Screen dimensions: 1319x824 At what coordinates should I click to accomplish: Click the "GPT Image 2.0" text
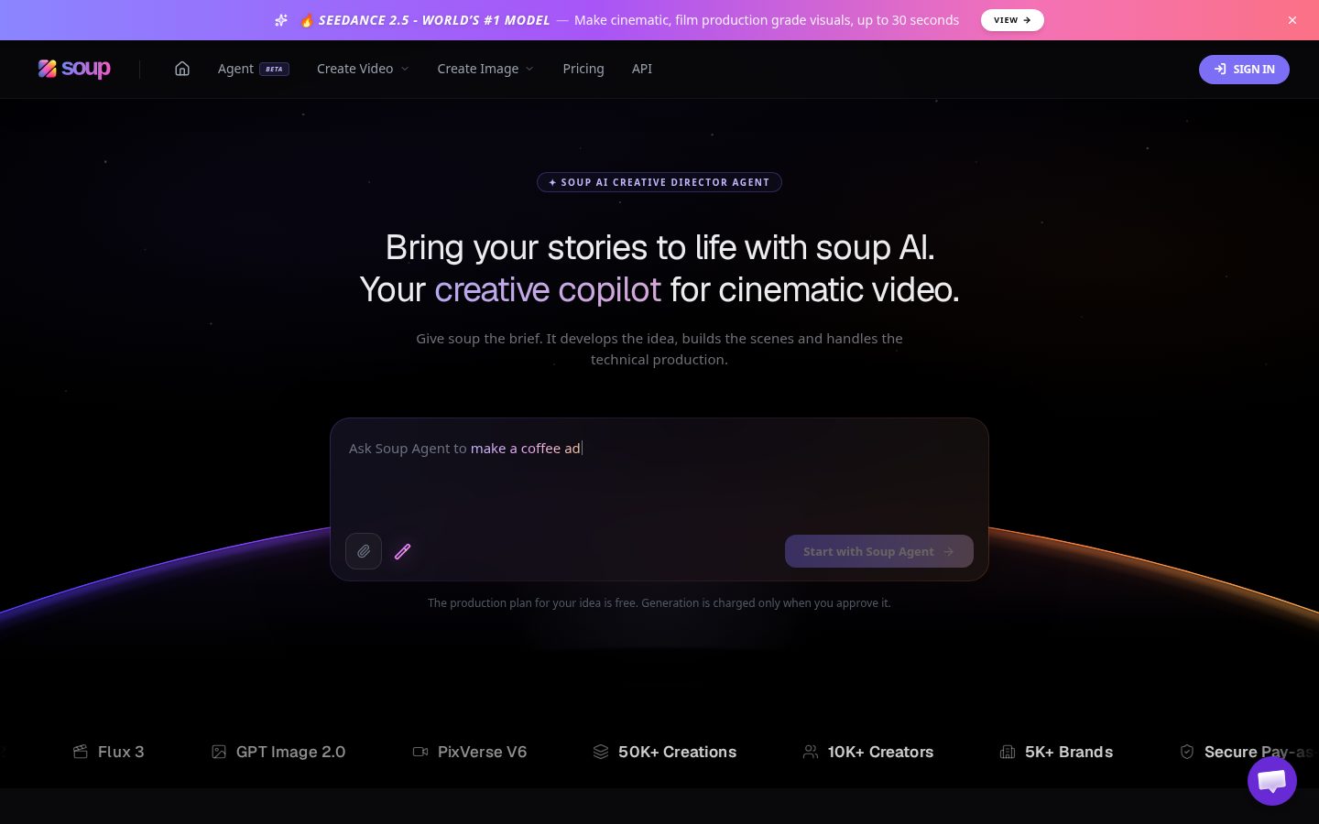(x=291, y=752)
